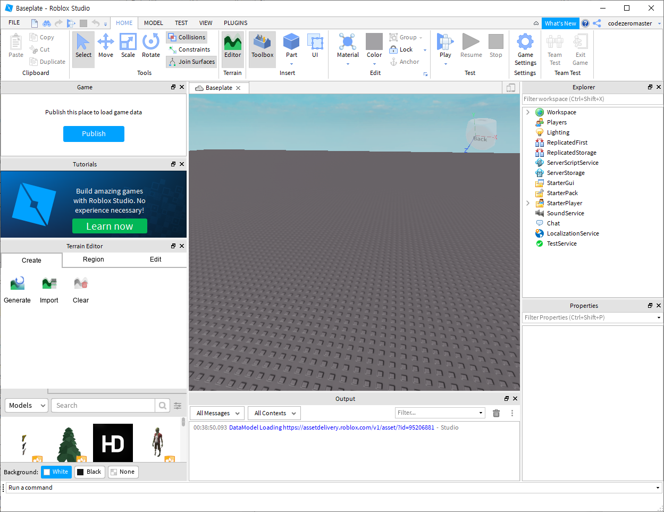Select the Move tool
This screenshot has height=512, width=664.
(x=106, y=48)
